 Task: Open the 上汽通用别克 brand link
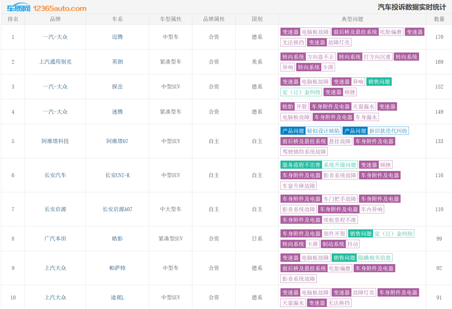(x=55, y=62)
